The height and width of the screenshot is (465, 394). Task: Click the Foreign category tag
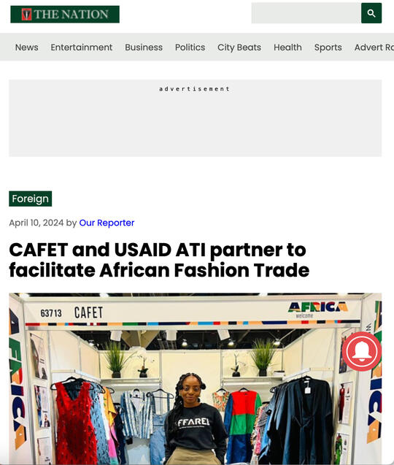pyautogui.click(x=30, y=199)
